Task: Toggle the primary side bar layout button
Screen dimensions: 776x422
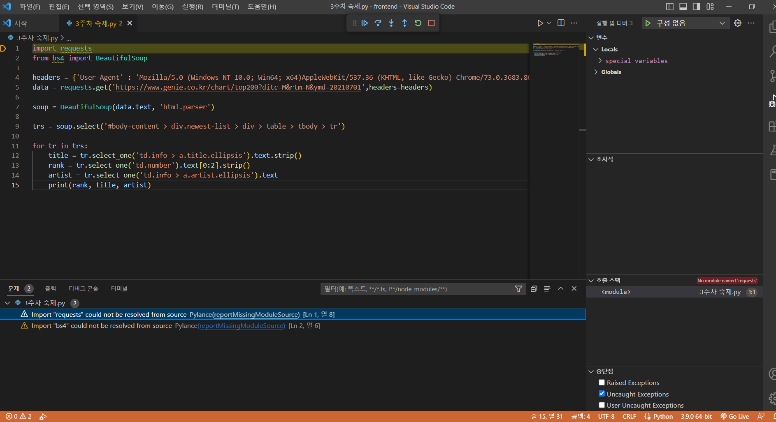Action: tap(670, 7)
